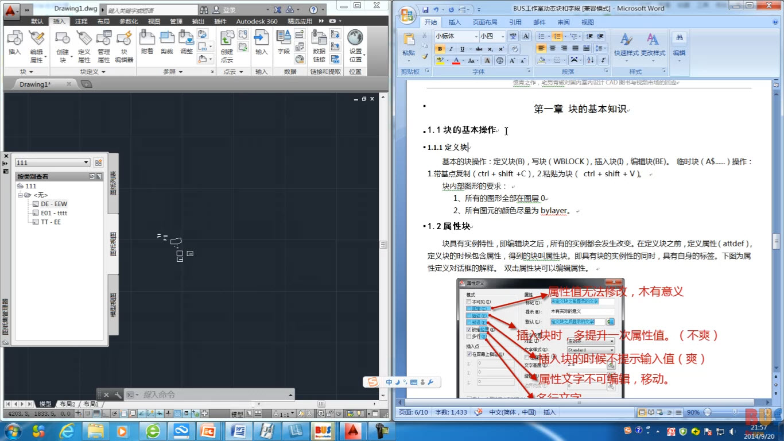The height and width of the screenshot is (441, 784).
Task: Open the 小标体 font name dropdown
Action: 456,36
